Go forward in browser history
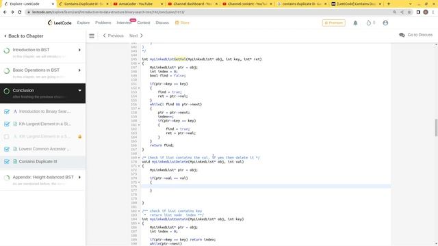 tap(12, 12)
